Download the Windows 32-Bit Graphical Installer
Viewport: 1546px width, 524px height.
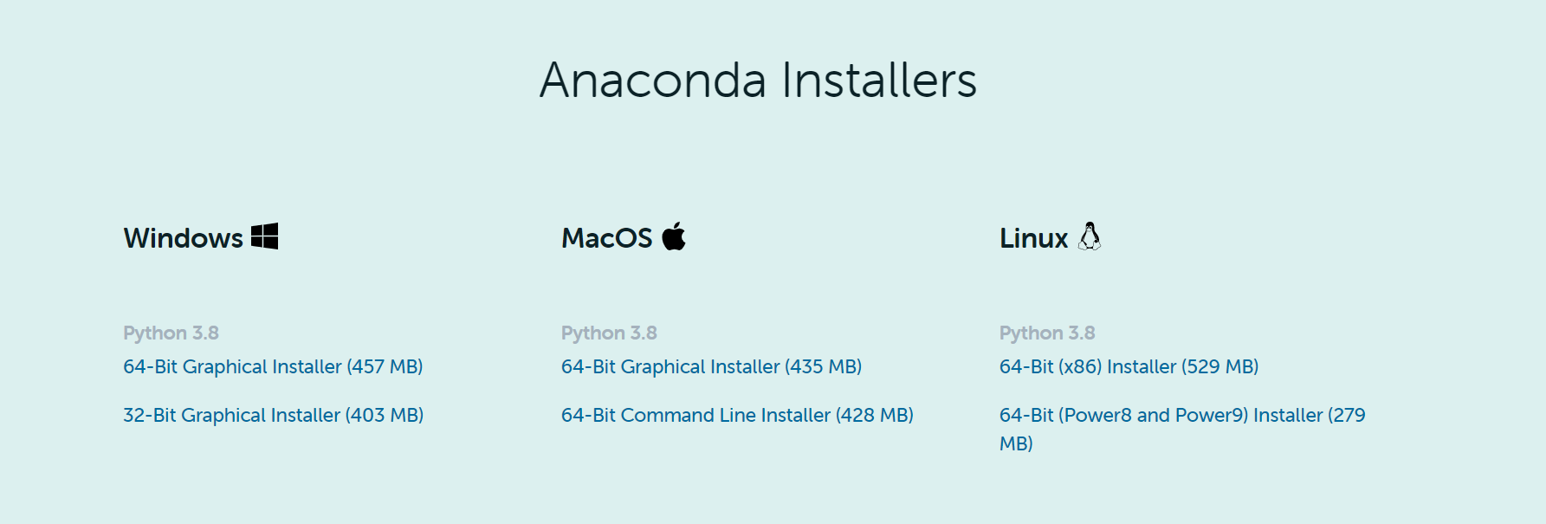point(274,415)
